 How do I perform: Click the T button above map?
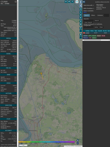(72, 2)
